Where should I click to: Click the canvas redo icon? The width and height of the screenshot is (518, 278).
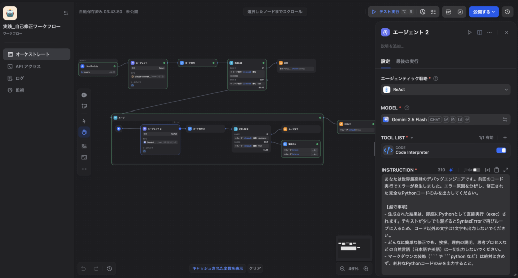(x=96, y=269)
